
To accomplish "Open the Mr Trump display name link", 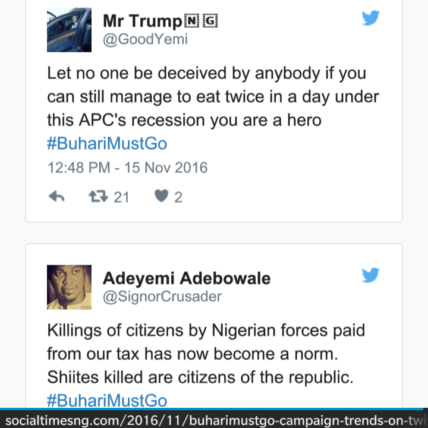I will (x=160, y=21).
